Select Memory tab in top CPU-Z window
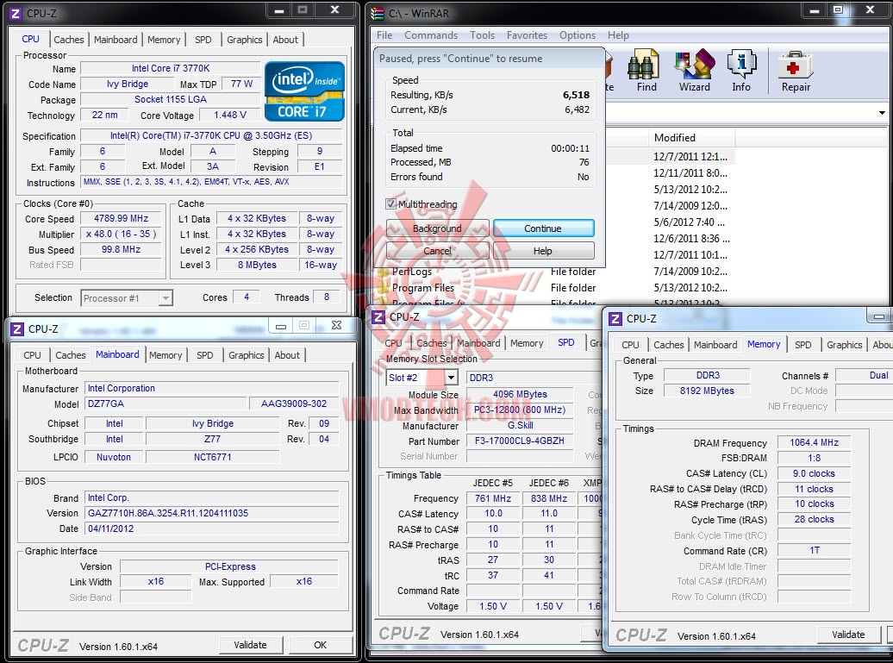 164,40
